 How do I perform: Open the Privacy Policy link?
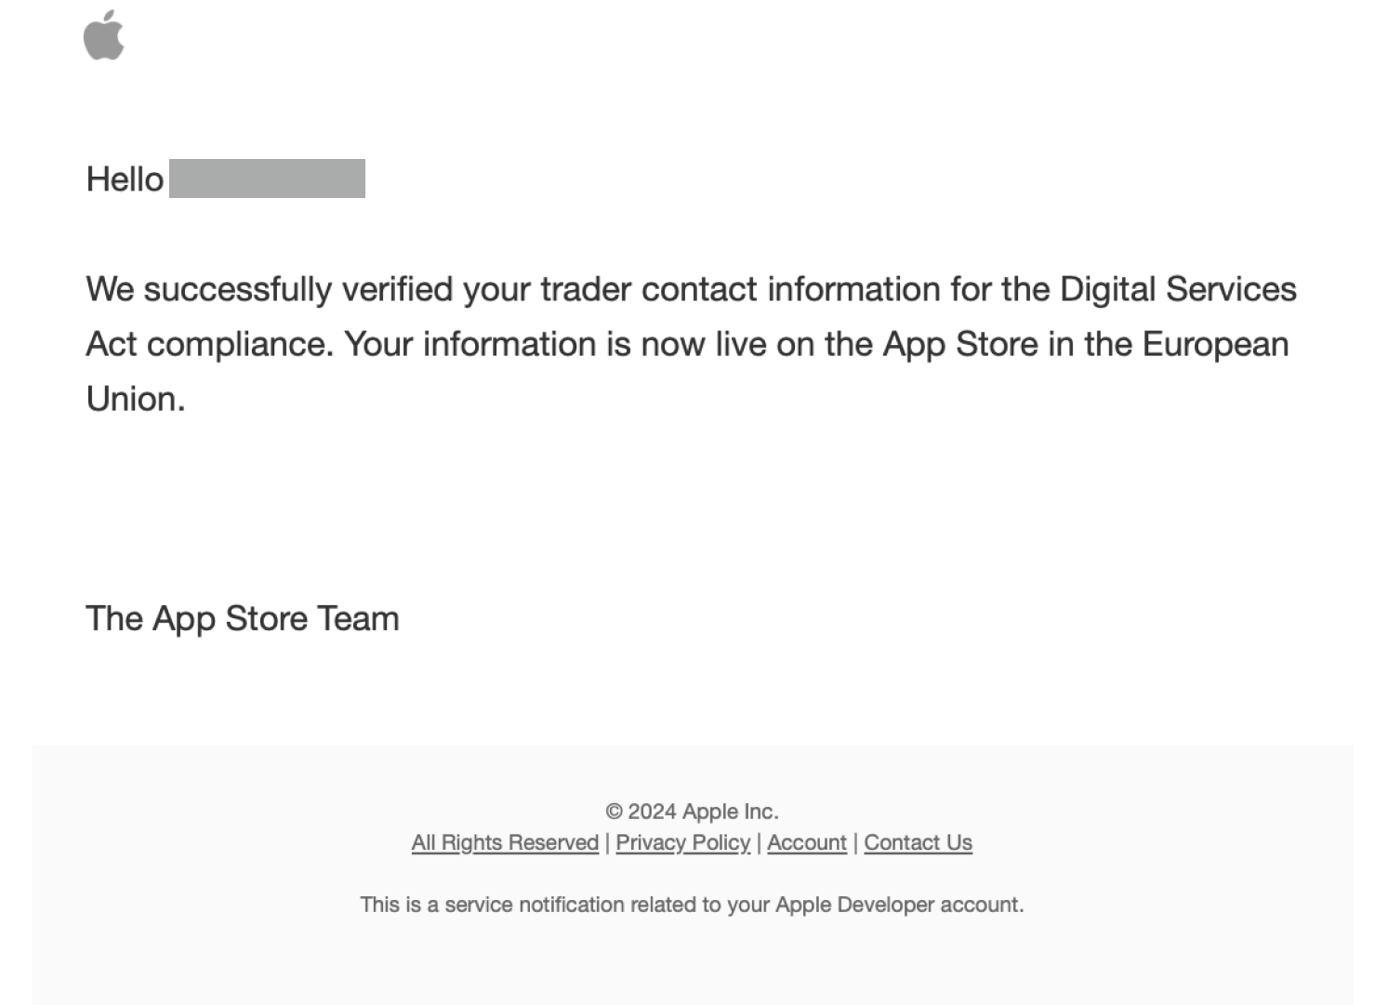pyautogui.click(x=682, y=842)
